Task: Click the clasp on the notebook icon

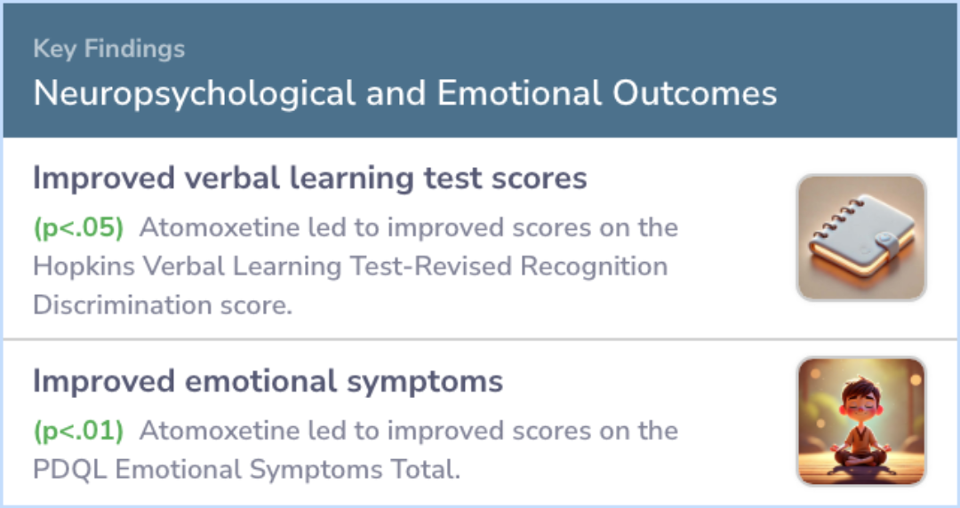Action: [x=887, y=242]
